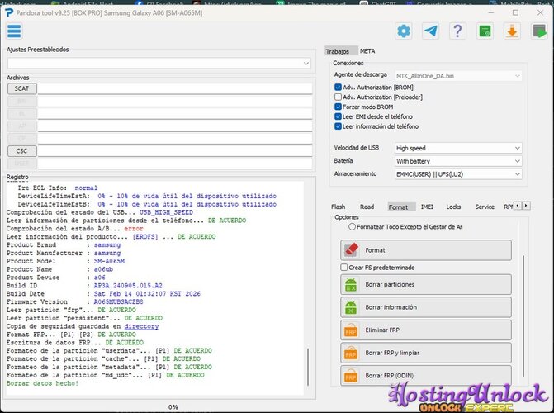Open the Batería dropdown

click(458, 161)
